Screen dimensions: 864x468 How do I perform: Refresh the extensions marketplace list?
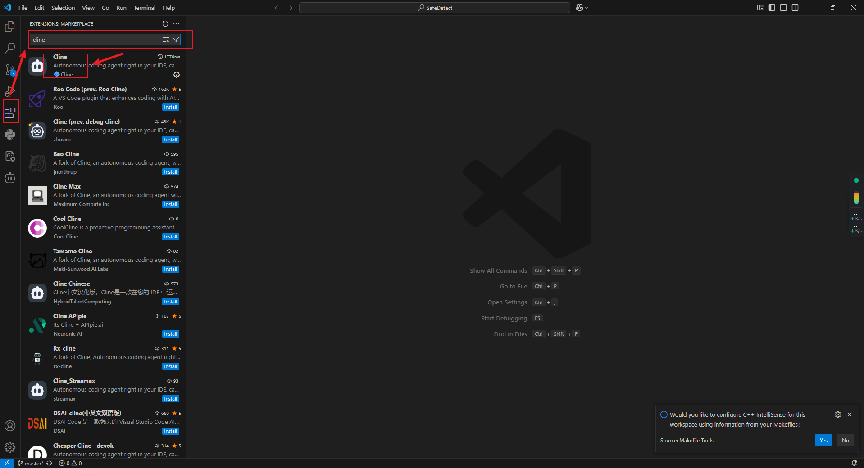click(165, 24)
